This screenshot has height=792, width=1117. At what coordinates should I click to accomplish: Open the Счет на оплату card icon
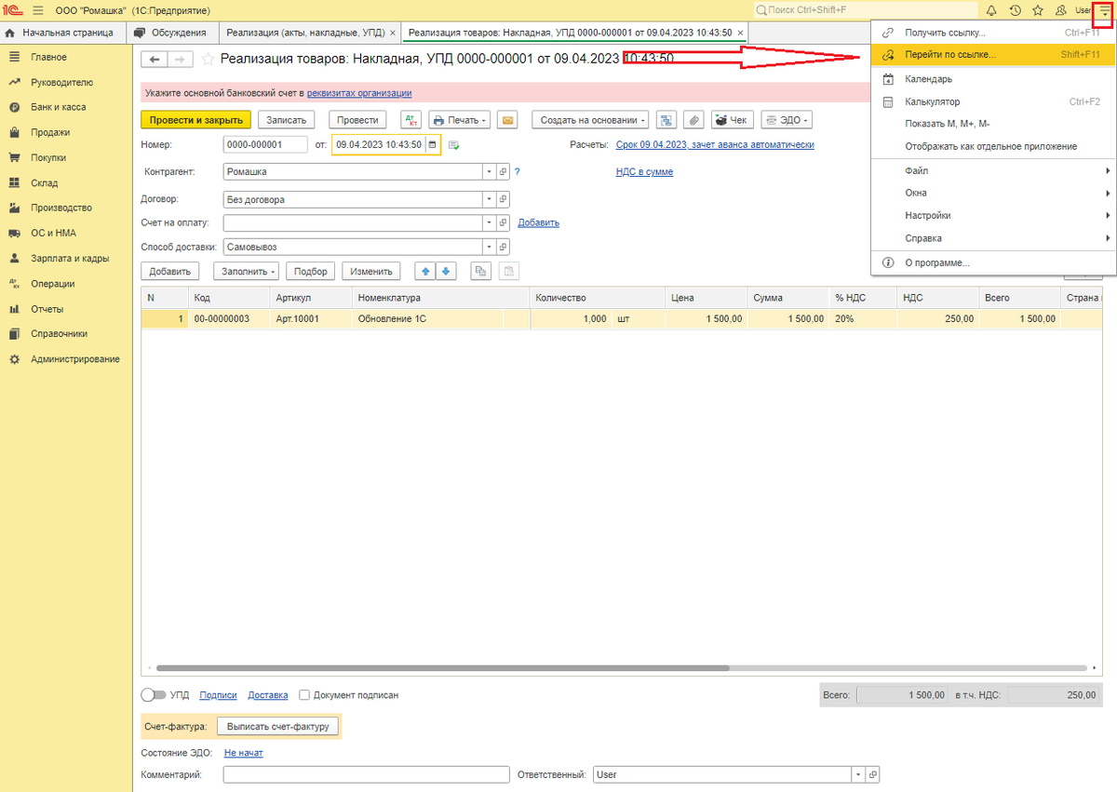[x=504, y=223]
